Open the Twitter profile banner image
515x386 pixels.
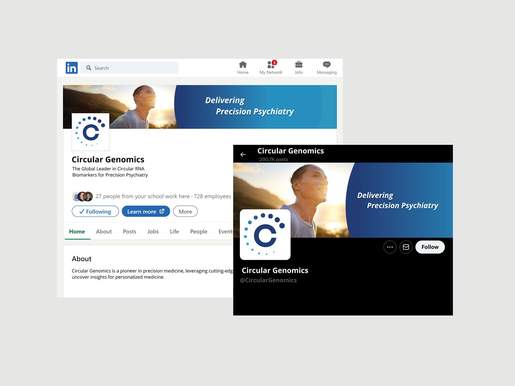pos(343,200)
